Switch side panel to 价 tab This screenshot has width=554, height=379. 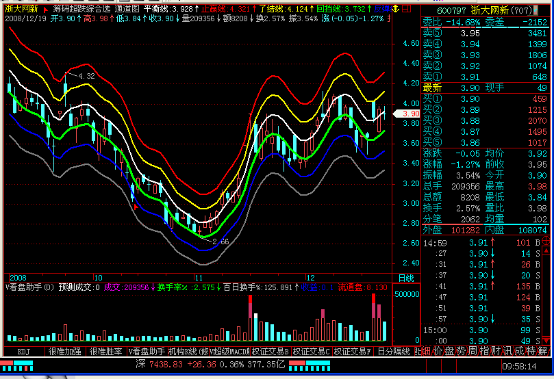click(x=438, y=351)
